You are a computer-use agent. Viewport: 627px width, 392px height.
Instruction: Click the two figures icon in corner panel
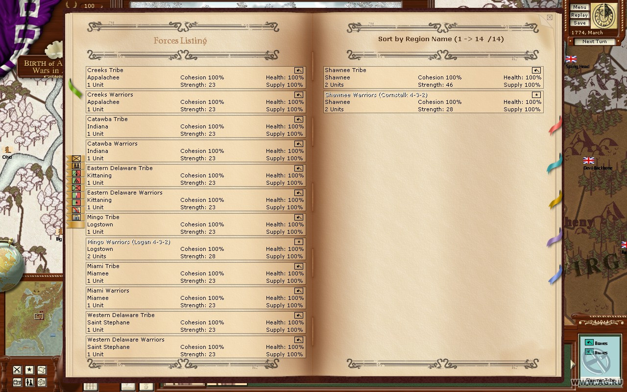(29, 382)
